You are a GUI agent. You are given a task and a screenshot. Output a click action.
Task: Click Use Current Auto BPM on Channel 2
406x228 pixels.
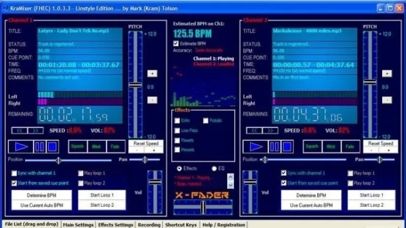pos(311,205)
